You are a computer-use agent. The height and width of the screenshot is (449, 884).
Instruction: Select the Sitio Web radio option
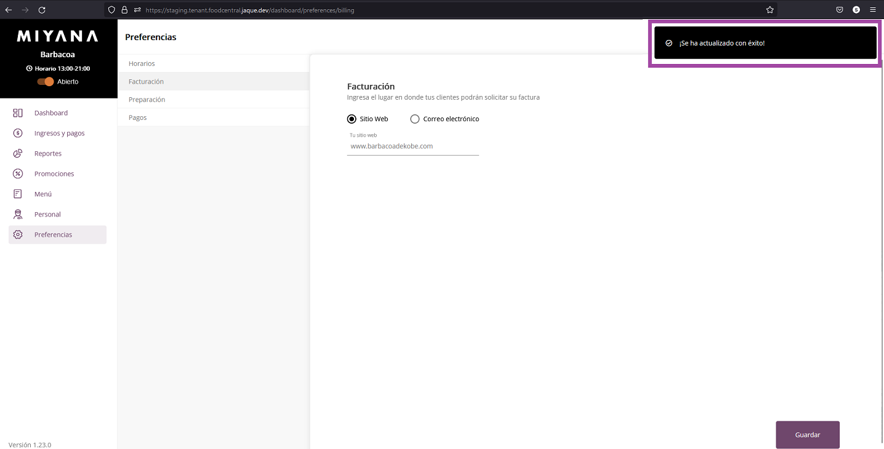pyautogui.click(x=352, y=119)
